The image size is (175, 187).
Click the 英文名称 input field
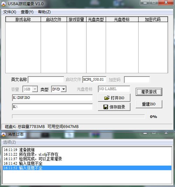click(46, 80)
